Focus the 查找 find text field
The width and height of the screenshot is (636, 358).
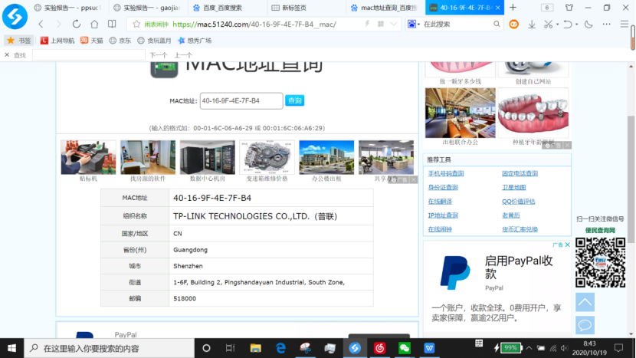88,54
